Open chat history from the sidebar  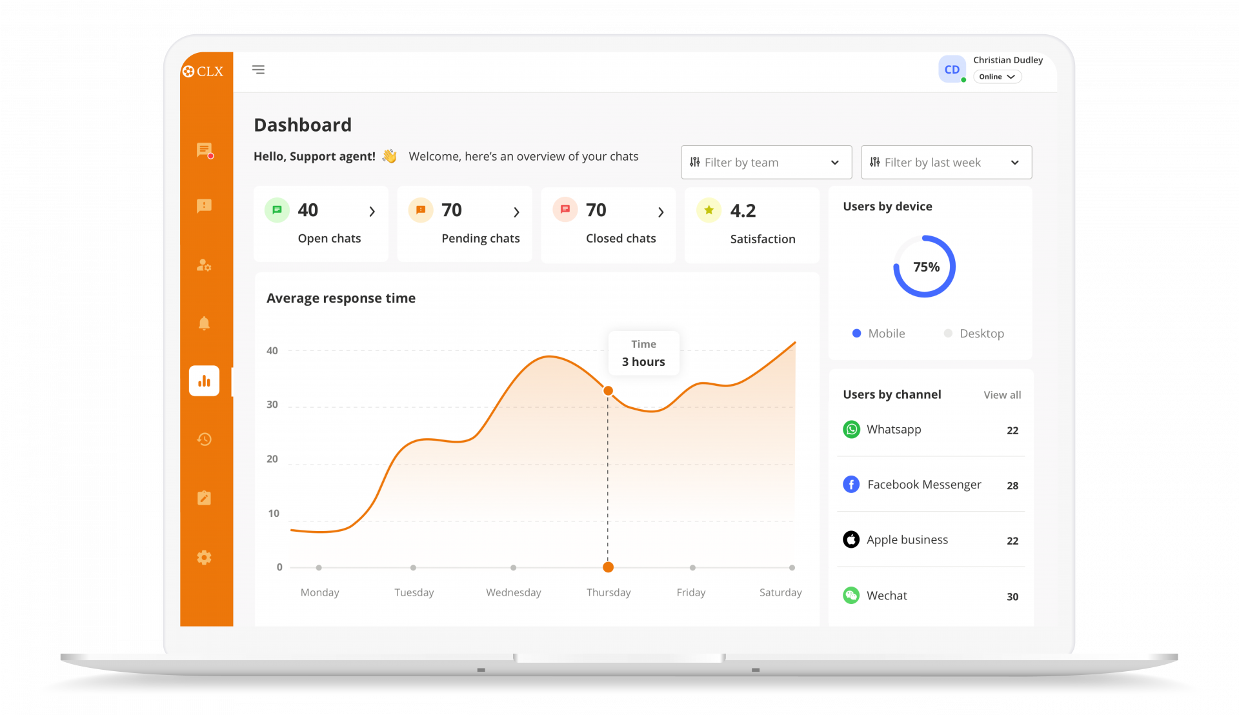point(204,439)
